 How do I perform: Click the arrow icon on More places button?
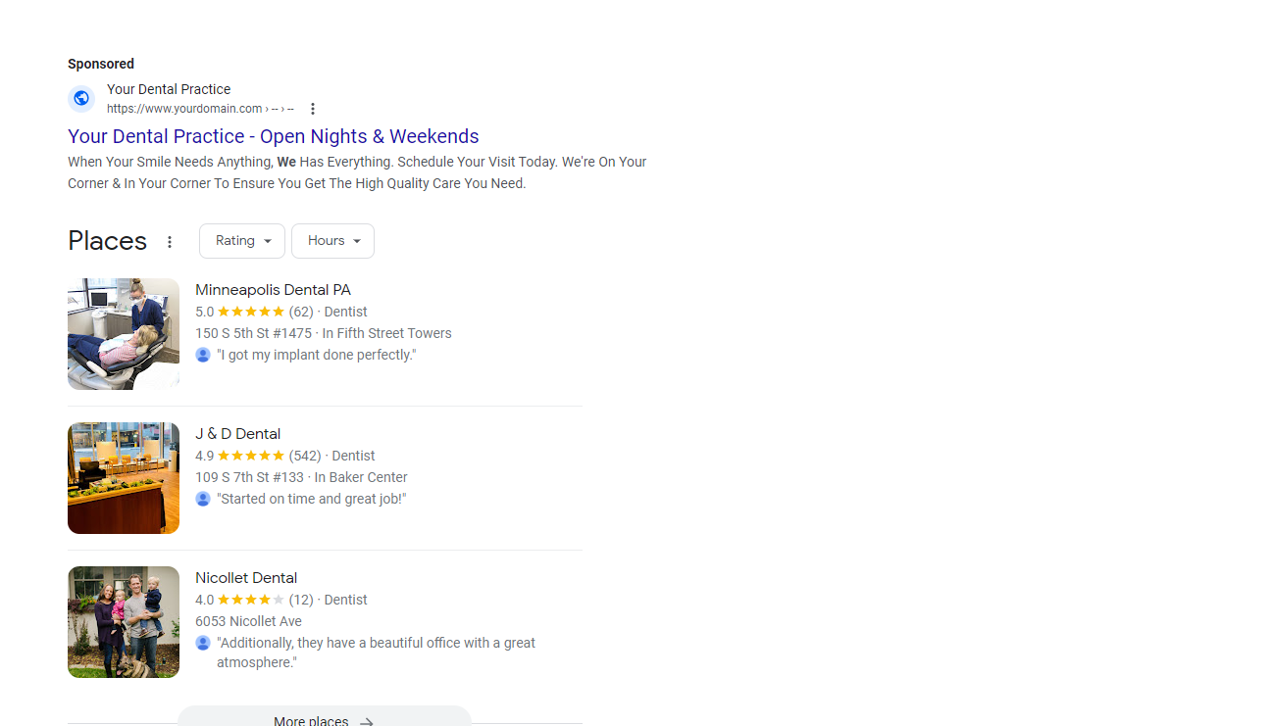click(367, 721)
